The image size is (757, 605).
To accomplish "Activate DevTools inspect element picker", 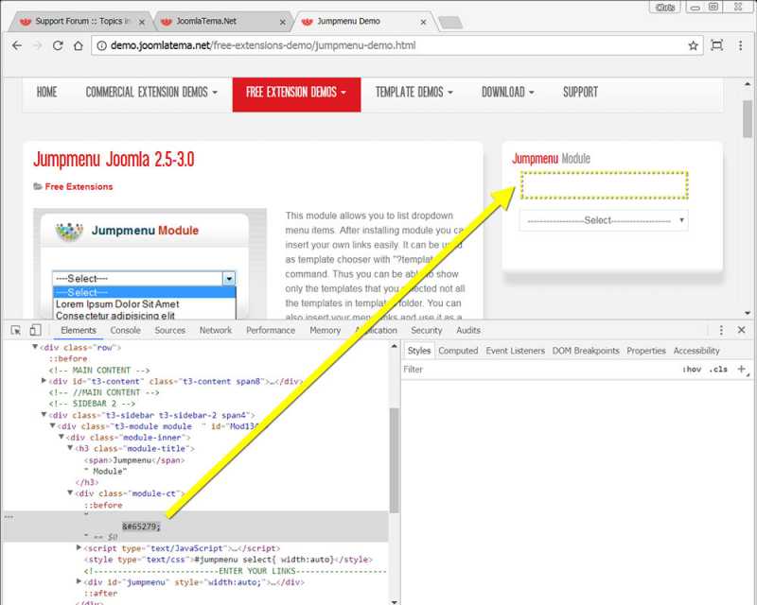I will 15,330.
